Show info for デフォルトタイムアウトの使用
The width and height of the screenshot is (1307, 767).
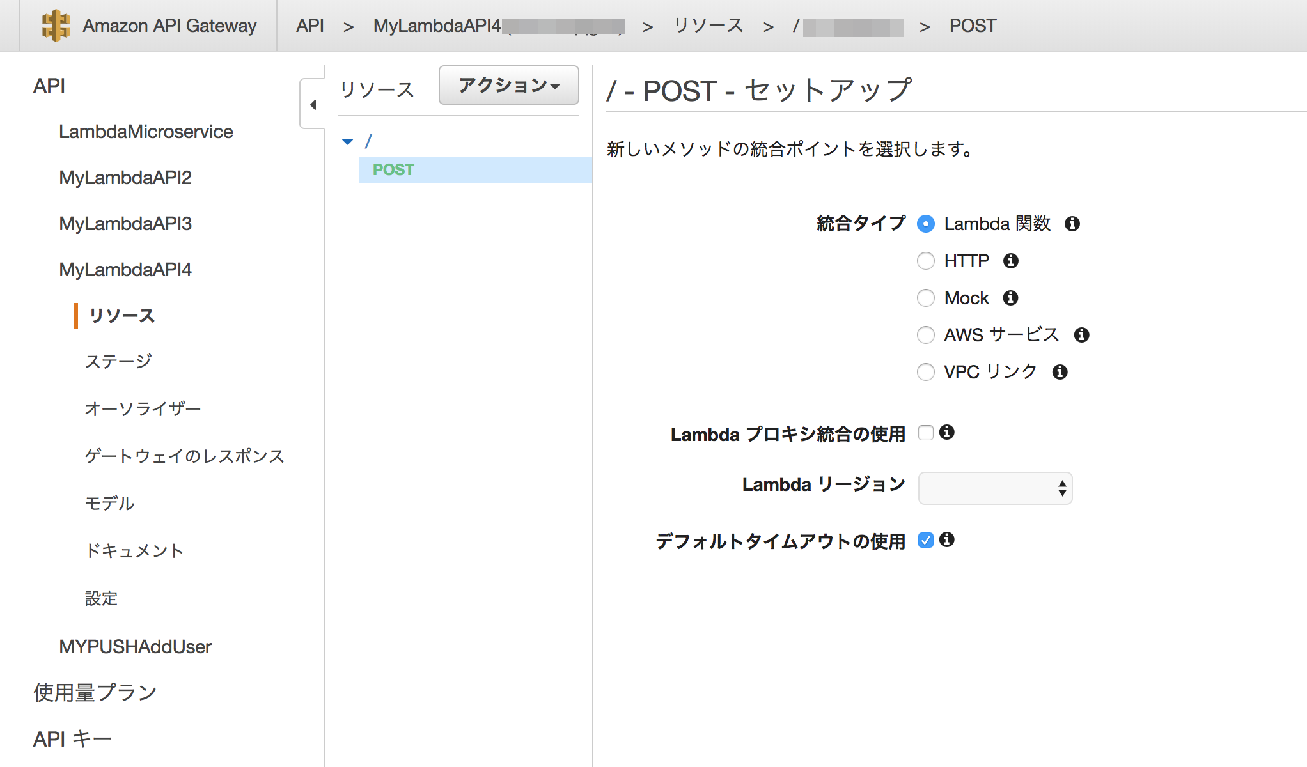coord(947,540)
